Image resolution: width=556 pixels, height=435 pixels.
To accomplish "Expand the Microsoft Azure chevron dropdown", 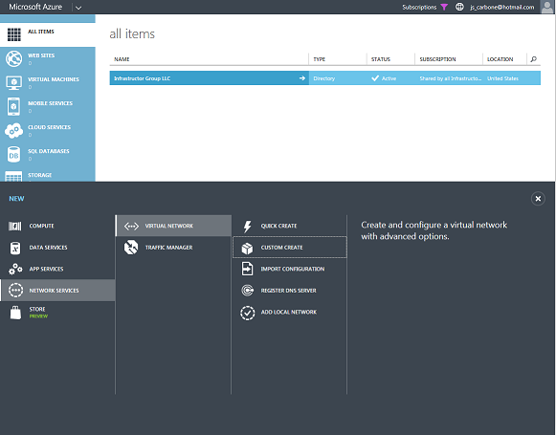I will (x=78, y=8).
